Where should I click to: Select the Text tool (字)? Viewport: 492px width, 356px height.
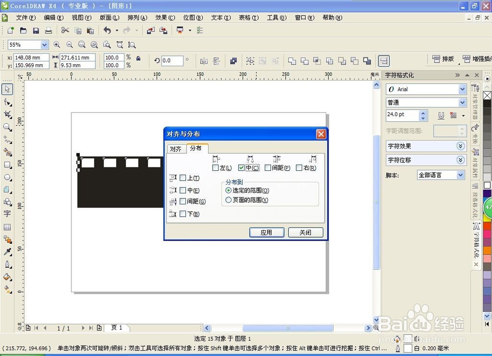7,214
